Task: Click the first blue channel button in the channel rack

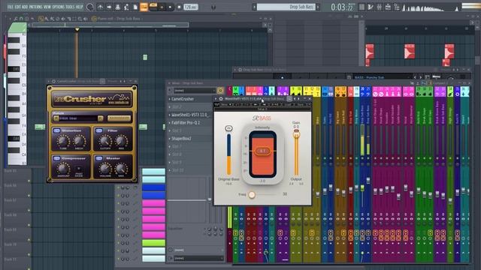Action: point(153,187)
